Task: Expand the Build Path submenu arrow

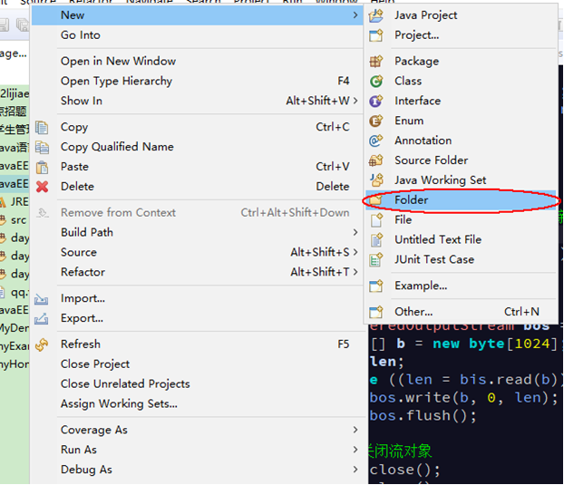Action: point(355,233)
